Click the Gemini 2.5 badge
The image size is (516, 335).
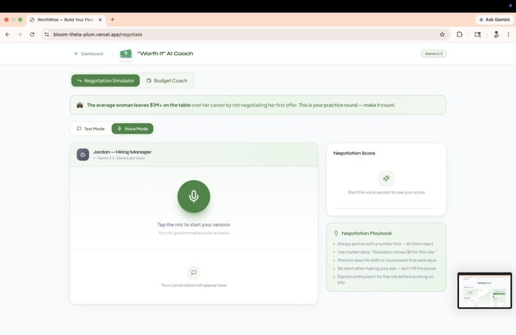[433, 54]
